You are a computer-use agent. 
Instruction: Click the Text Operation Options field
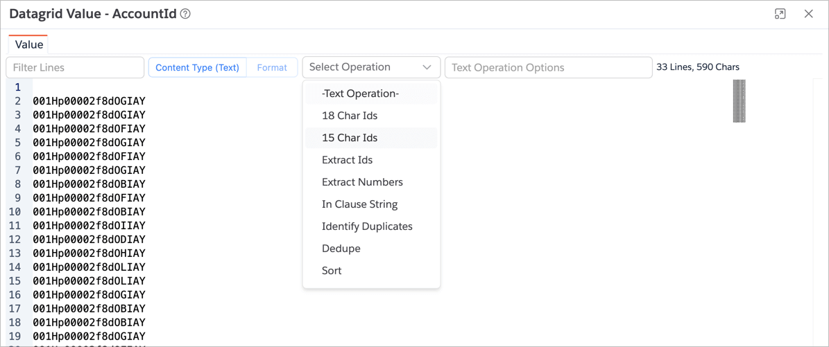(548, 67)
